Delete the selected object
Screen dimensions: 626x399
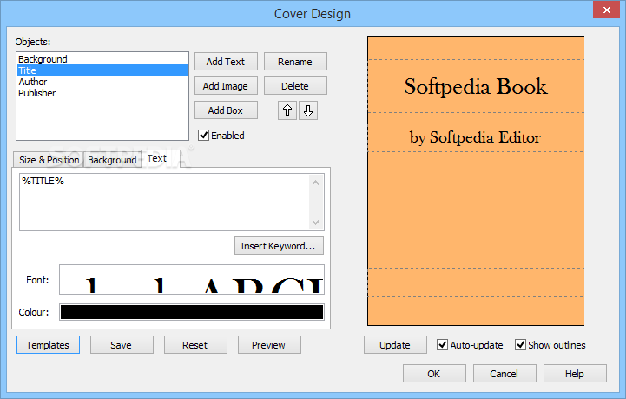click(295, 86)
